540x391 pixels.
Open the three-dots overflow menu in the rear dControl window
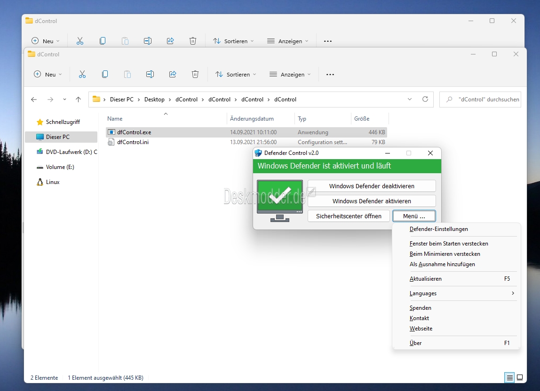pos(328,41)
